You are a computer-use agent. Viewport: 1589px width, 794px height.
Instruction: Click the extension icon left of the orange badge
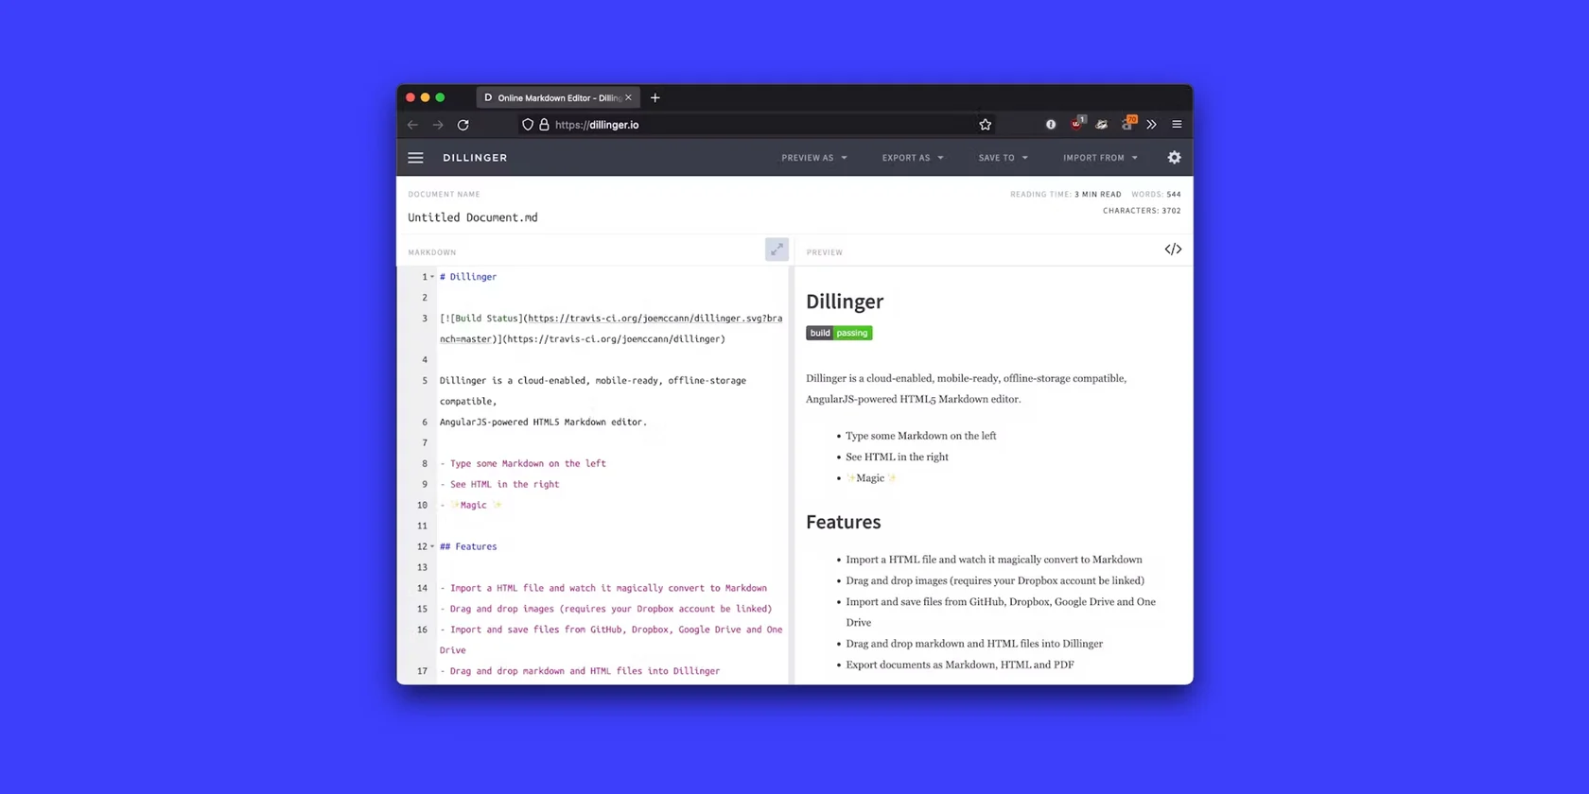pyautogui.click(x=1102, y=125)
